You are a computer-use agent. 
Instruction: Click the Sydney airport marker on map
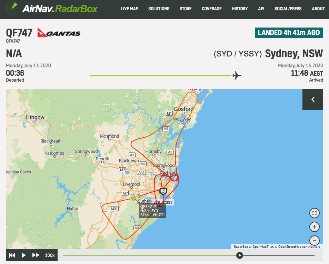[163, 191]
